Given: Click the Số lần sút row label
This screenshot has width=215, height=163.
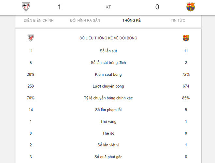Looking at the screenshot, I should [x=108, y=51].
